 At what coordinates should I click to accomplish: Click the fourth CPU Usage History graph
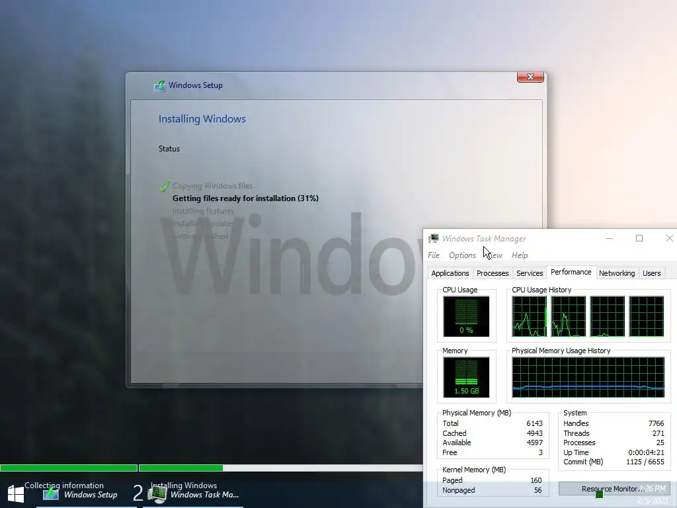pyautogui.click(x=647, y=316)
